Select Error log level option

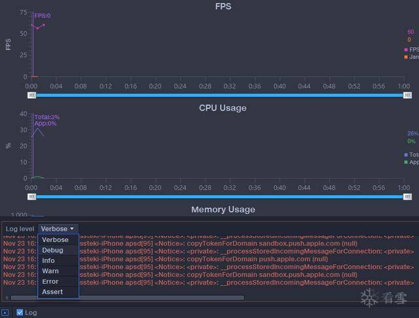(x=50, y=281)
